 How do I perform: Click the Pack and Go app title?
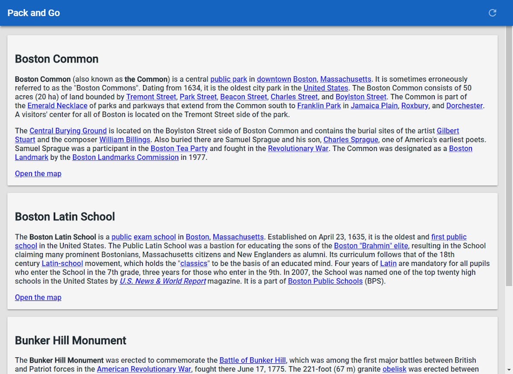34,13
